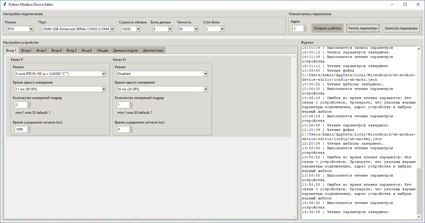Image resolution: width=425 pixels, height=223 pixels.
Task: Open the Стоп биты dropdown
Action: [x=222, y=29]
